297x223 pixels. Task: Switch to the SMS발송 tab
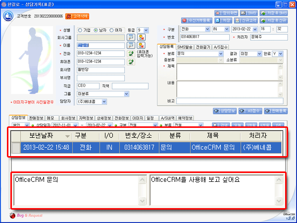pos(185,46)
